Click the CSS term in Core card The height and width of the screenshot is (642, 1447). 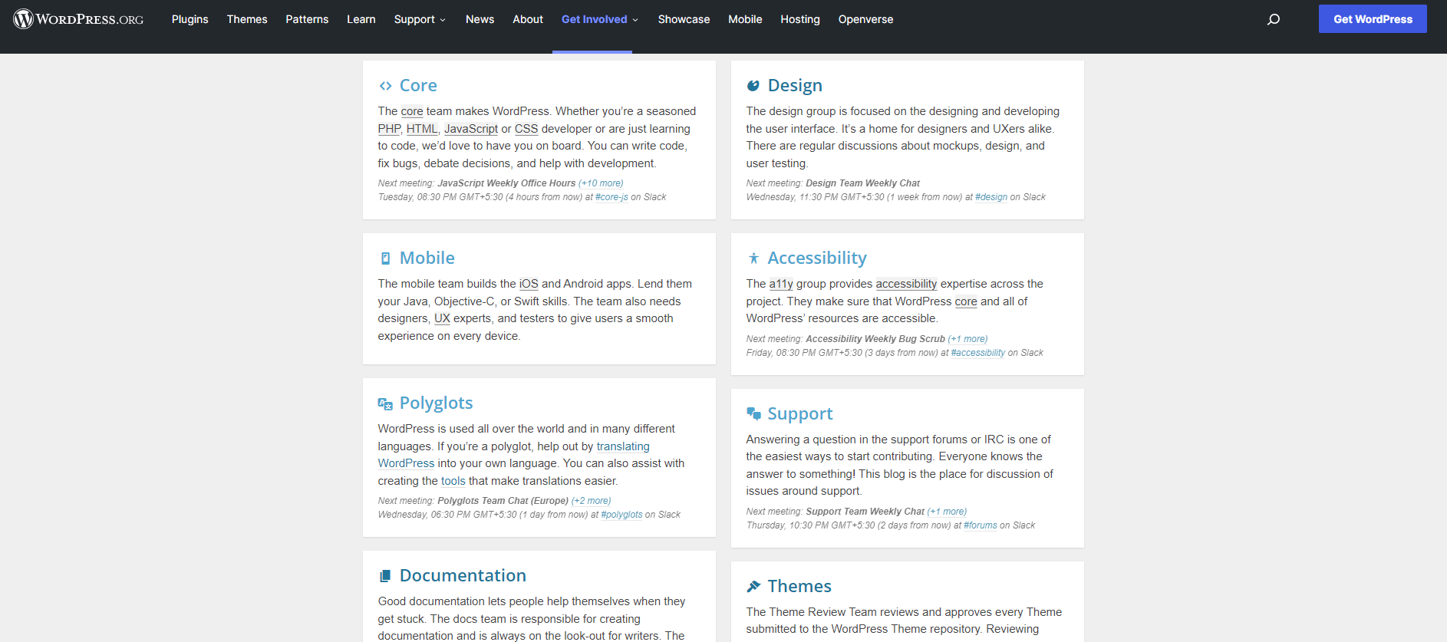pos(526,129)
